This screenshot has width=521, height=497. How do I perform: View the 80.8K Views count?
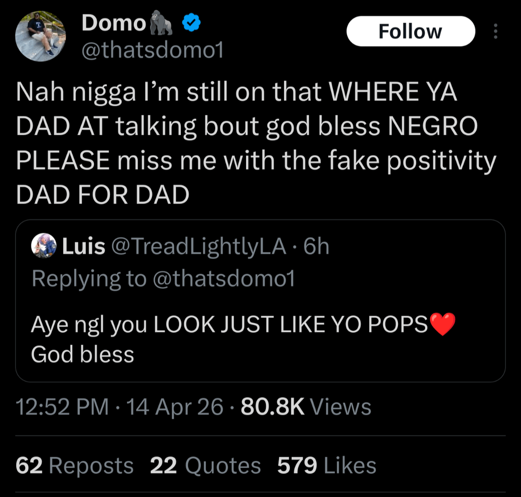(x=306, y=407)
